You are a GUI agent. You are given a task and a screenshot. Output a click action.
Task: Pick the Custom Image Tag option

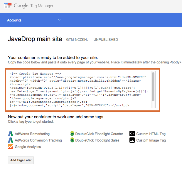tap(151, 140)
